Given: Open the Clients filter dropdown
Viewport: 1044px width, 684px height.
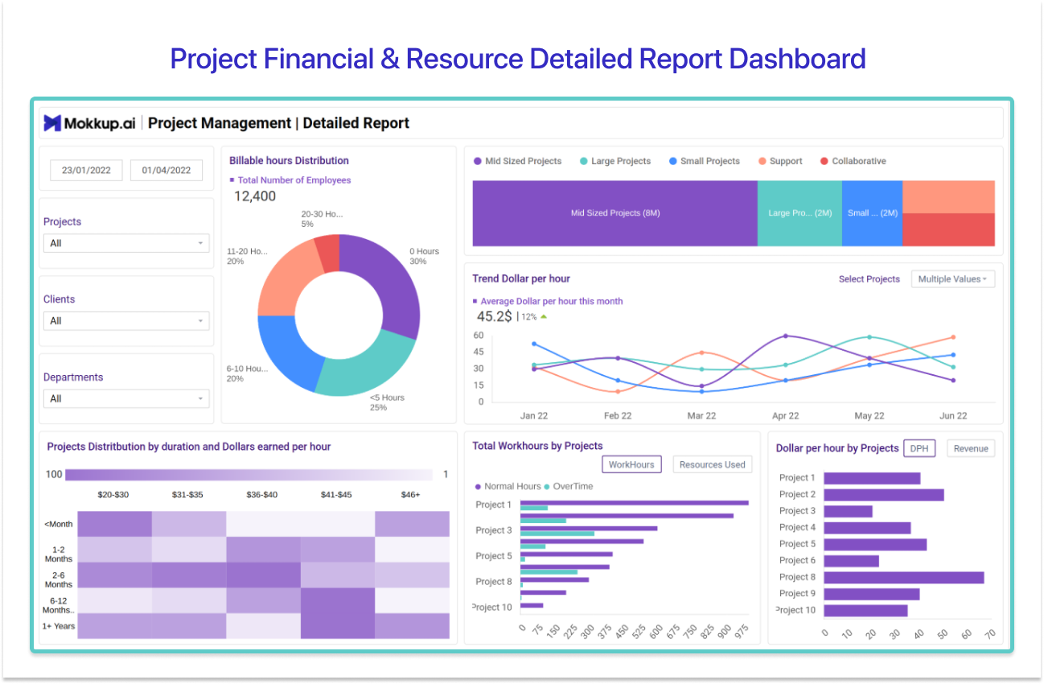Looking at the screenshot, I should tap(126, 321).
